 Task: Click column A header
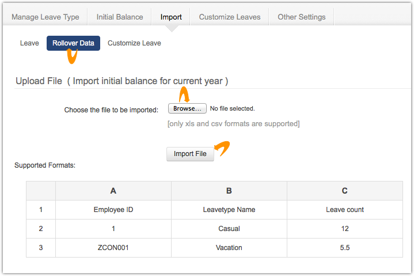coord(113,191)
